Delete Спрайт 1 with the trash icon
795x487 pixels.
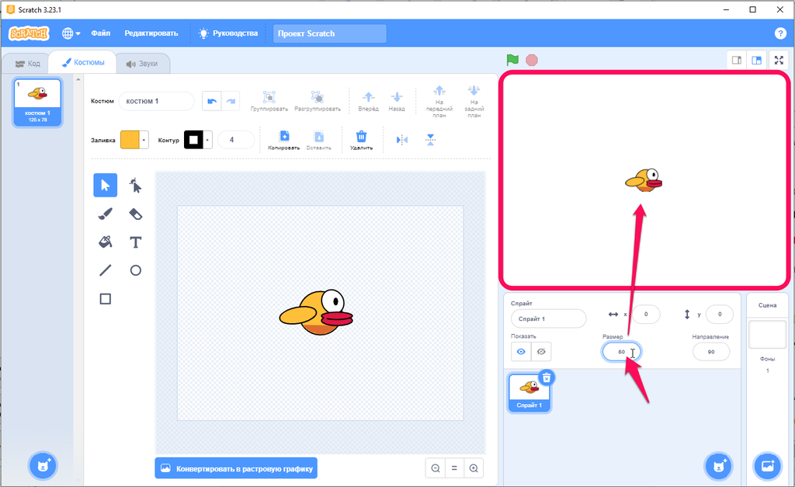[x=547, y=377]
